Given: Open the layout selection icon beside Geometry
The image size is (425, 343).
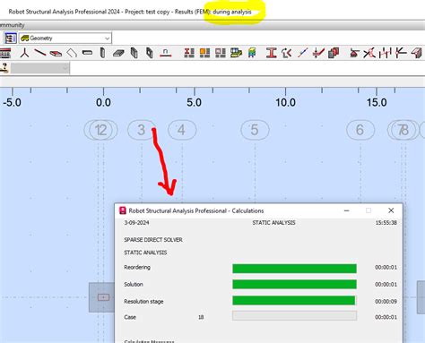Looking at the screenshot, I should [x=10, y=39].
